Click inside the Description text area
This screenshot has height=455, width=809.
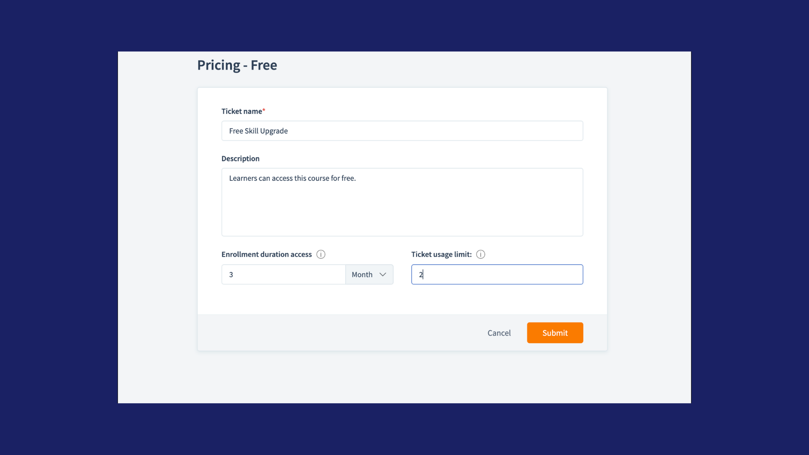click(402, 202)
